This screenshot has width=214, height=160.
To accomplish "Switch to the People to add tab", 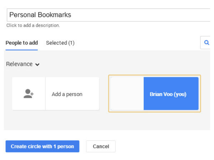I will pyautogui.click(x=21, y=43).
